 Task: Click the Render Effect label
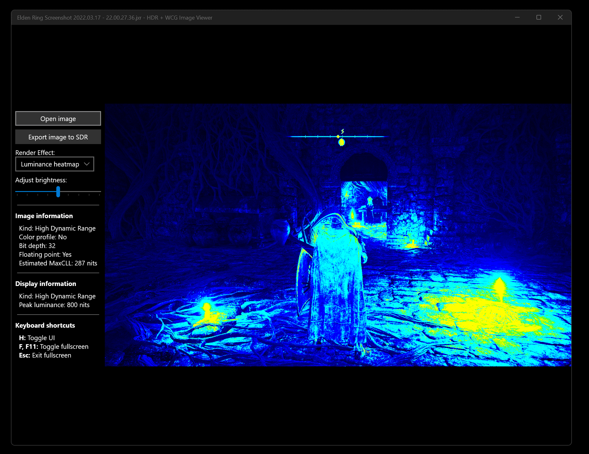pyautogui.click(x=35, y=153)
